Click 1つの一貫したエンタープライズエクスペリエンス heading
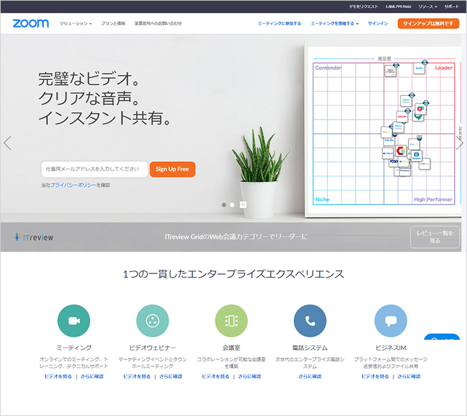The height and width of the screenshot is (416, 467). (233, 273)
